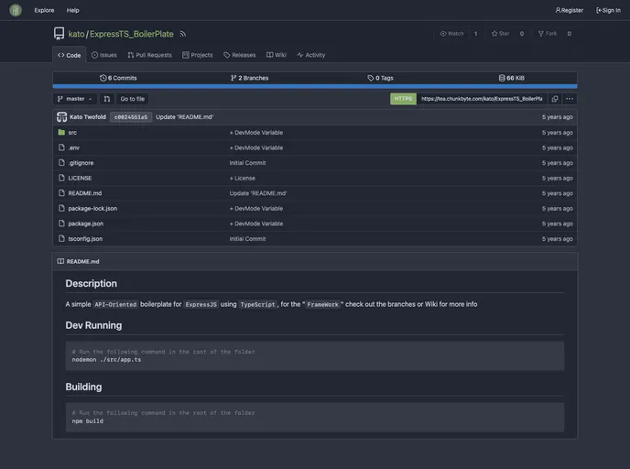Fork this repository
Screen dimensions: 630x469
point(547,34)
